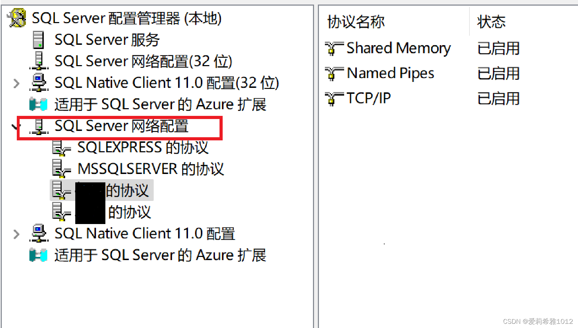Collapse the SQL Server 网络配置 node
This screenshot has width=578, height=328.
(x=14, y=127)
